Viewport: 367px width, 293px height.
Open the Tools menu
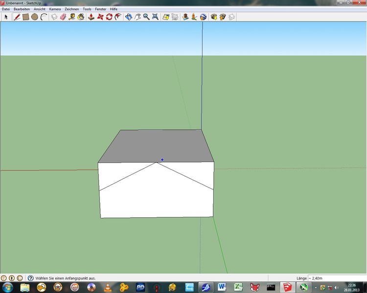pos(87,9)
